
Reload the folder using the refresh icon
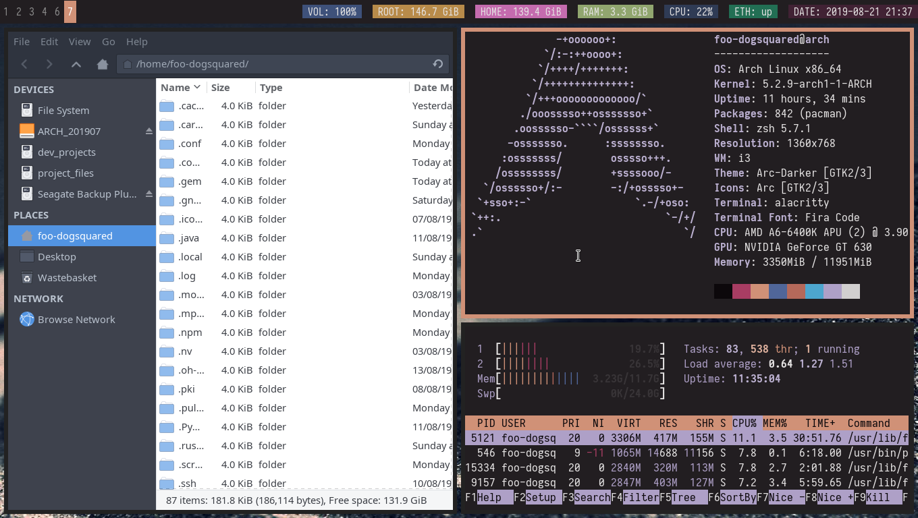[x=437, y=64]
